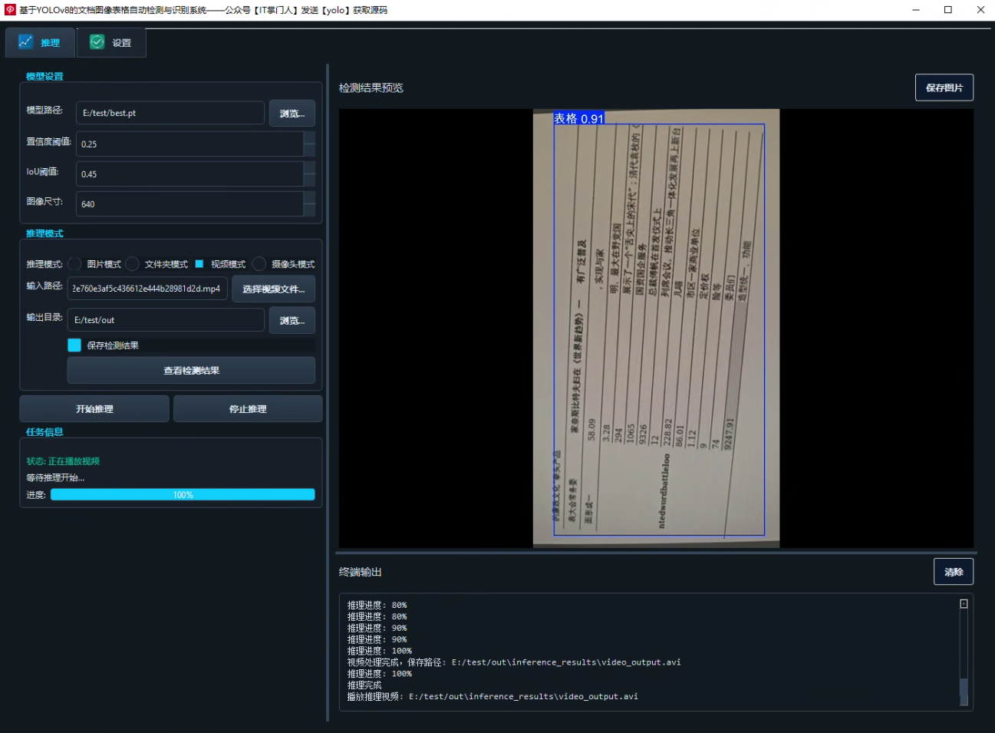The height and width of the screenshot is (733, 995).
Task: Select the 视频模式 radio option
Action: point(199,264)
